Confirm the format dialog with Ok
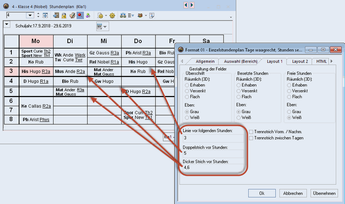The width and height of the screenshot is (345, 204). click(x=262, y=193)
